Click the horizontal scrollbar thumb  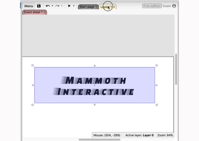pyautogui.click(x=100, y=140)
